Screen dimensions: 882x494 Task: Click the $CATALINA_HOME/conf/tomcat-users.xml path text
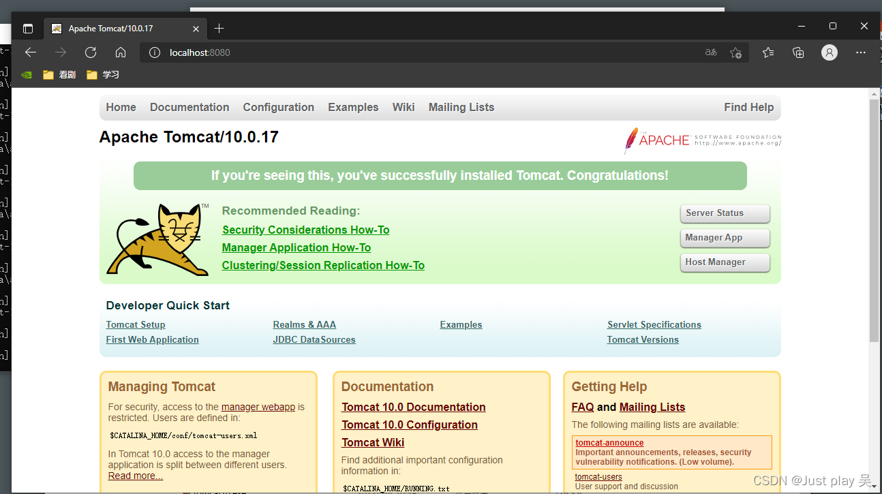183,435
